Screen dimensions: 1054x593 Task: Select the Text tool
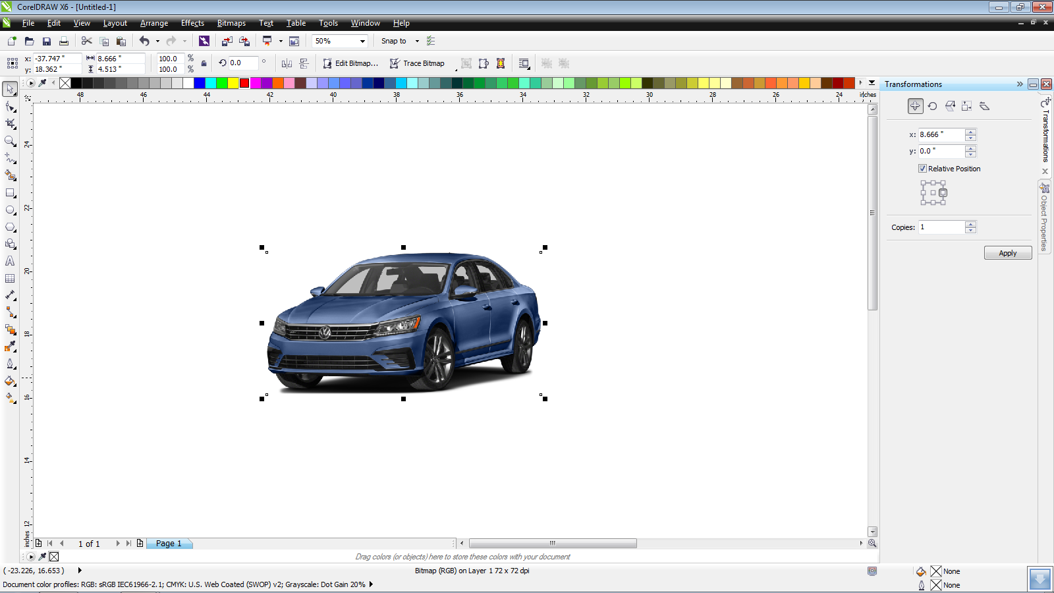[10, 261]
